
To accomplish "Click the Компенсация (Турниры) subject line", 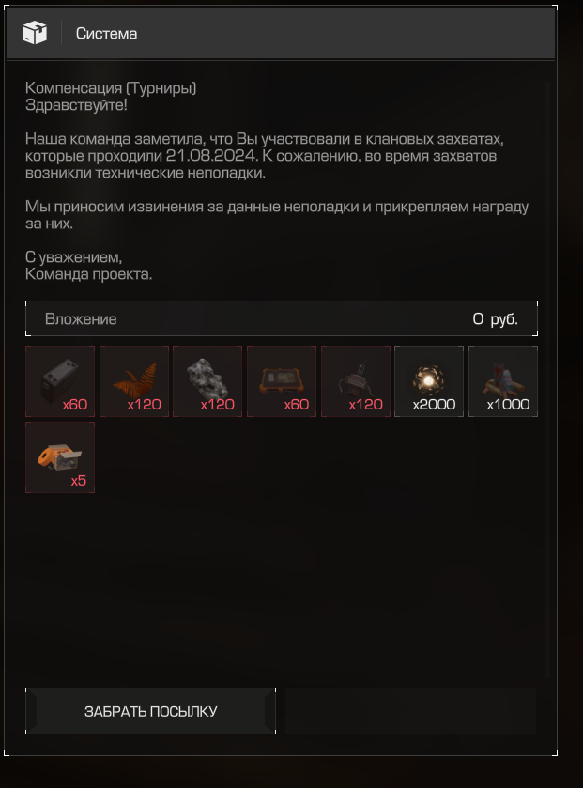I will tap(111, 88).
